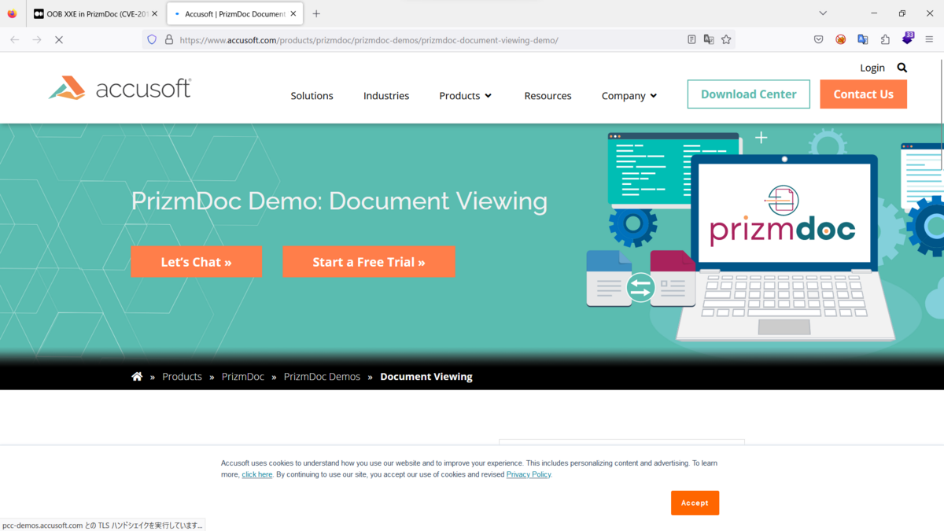
Task: Switch to the OOB XXE in PrizmDoc tab
Action: point(89,13)
